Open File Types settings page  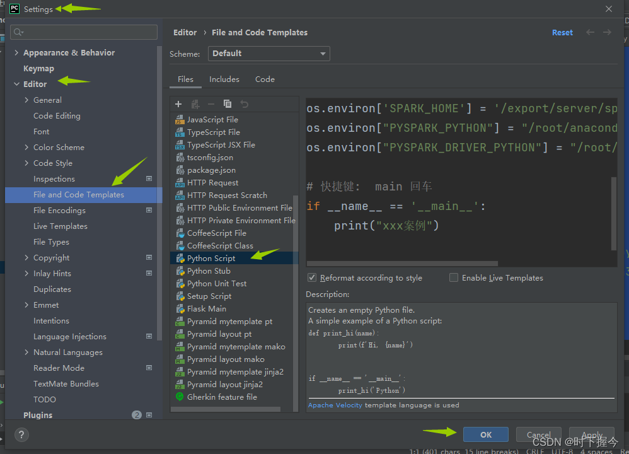pyautogui.click(x=51, y=242)
